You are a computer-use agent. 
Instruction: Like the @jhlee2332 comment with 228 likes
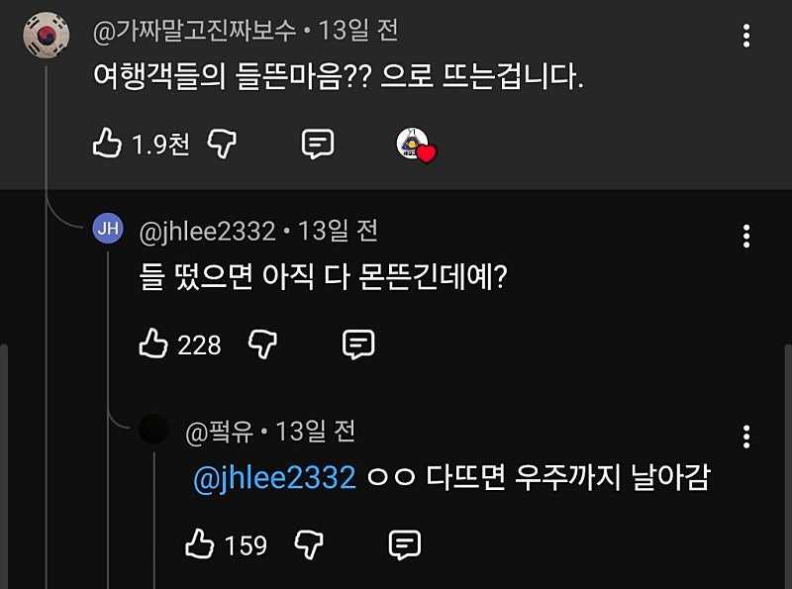tap(153, 344)
